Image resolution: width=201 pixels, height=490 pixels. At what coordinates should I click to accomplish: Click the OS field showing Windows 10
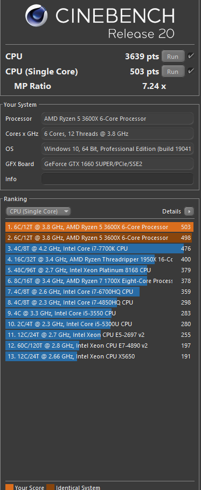coord(117,149)
